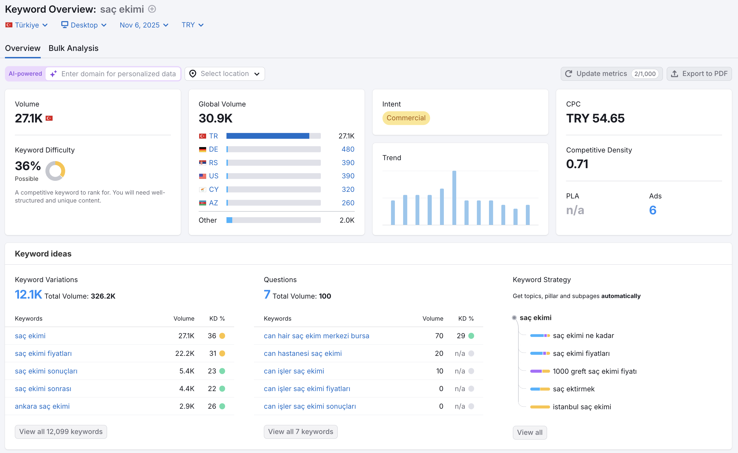This screenshot has height=453, width=738.
Task: Click the domain input for personalized data
Action: [x=118, y=74]
